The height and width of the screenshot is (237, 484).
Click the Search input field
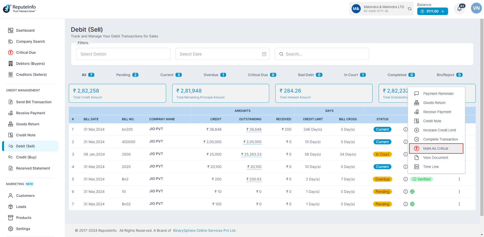[322, 54]
